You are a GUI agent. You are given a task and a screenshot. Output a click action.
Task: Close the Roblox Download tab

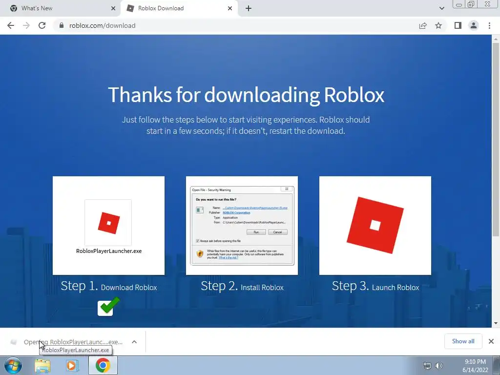pos(230,9)
